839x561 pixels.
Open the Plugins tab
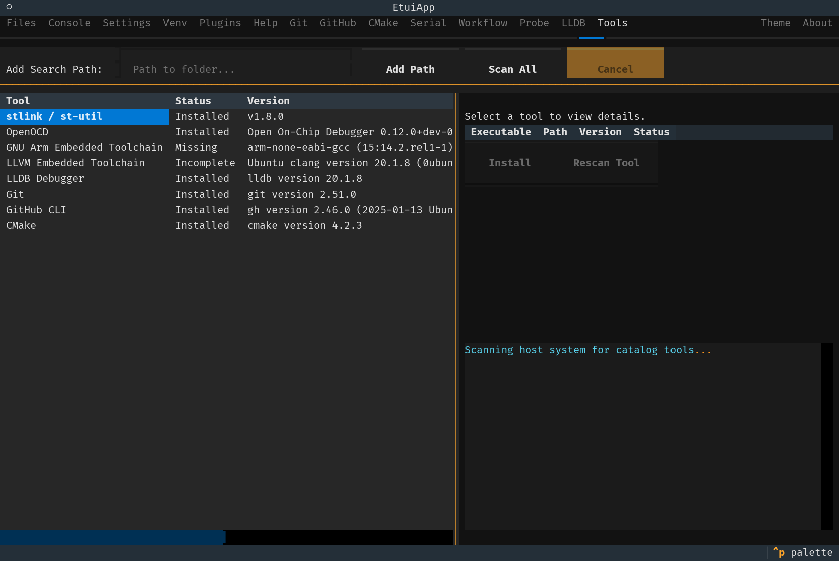pyautogui.click(x=220, y=23)
